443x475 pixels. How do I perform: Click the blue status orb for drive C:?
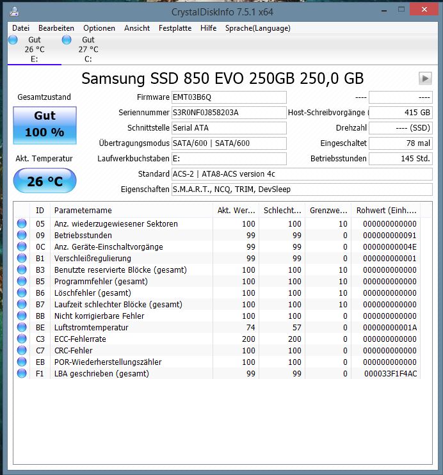[67, 40]
